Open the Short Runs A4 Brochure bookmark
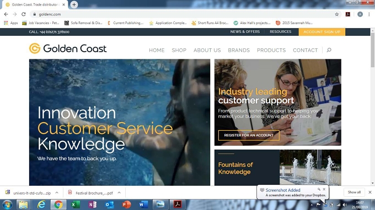This screenshot has width=375, height=210. 210,23
